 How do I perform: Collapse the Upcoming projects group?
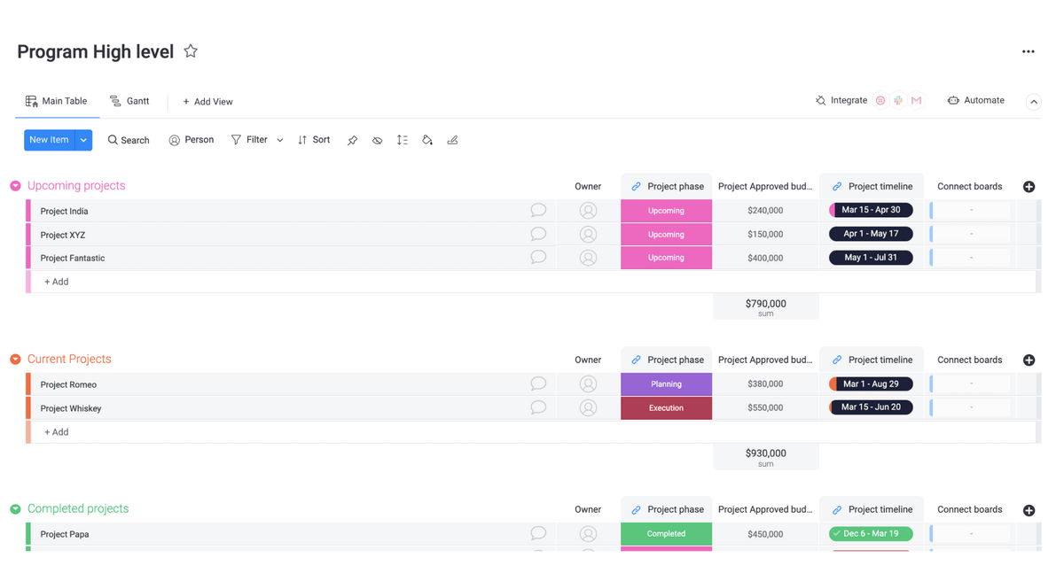15,186
